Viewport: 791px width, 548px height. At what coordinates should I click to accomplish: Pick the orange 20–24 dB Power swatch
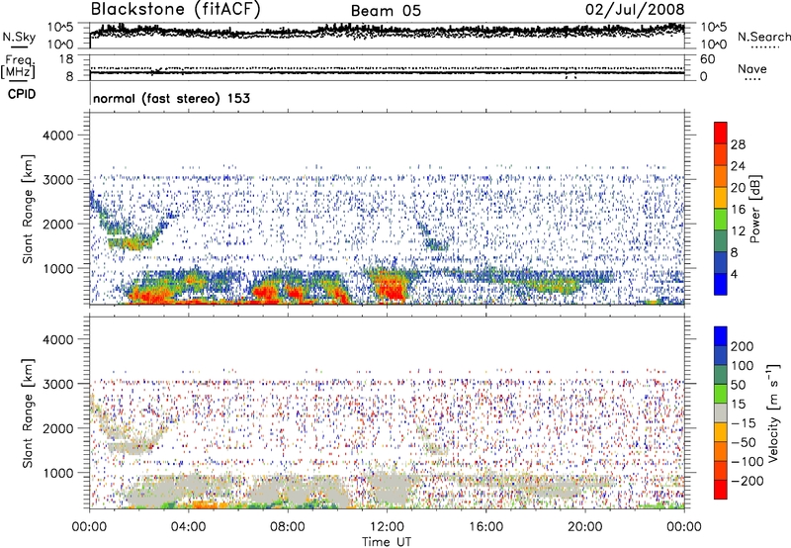(720, 177)
